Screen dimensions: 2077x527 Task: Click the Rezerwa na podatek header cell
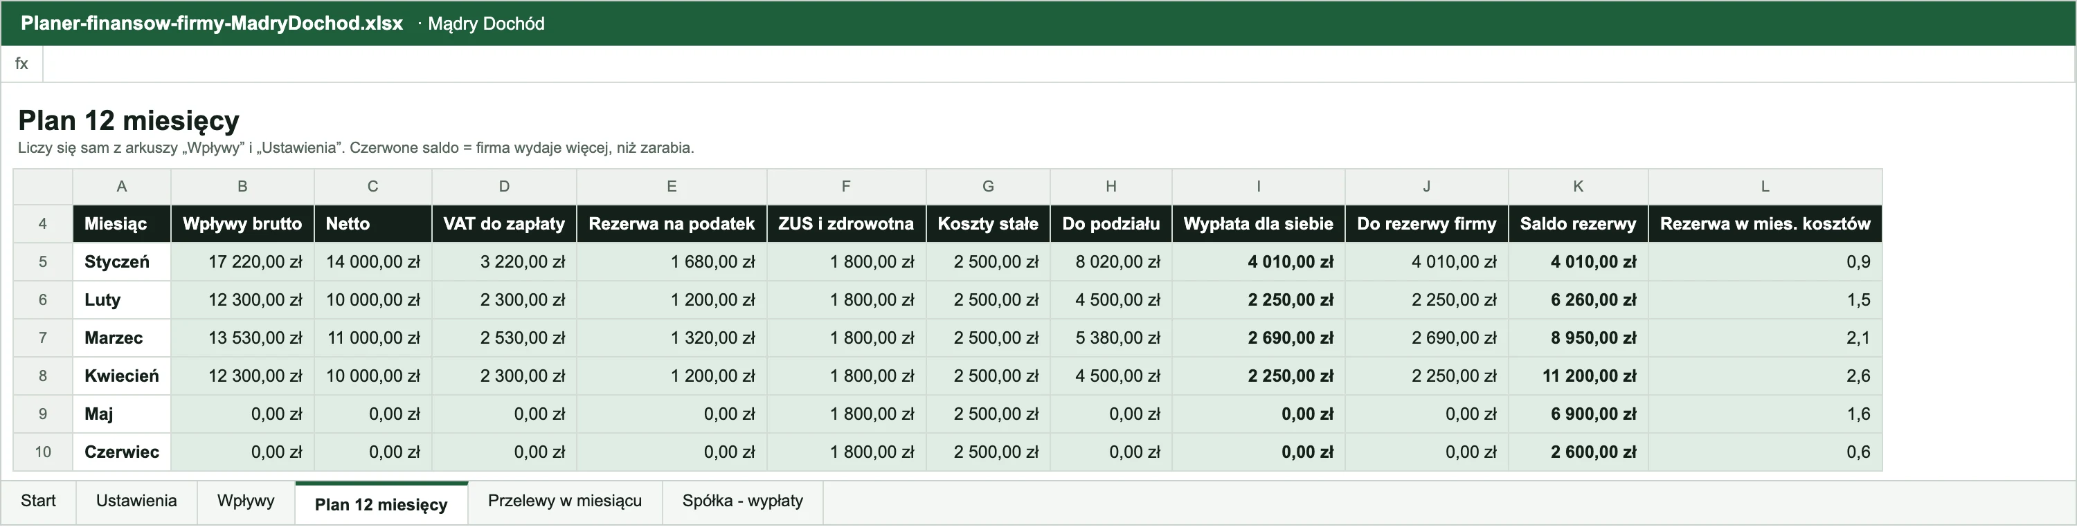coord(672,224)
